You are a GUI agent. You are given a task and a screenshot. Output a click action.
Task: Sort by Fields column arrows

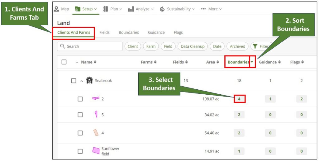[x=186, y=62]
